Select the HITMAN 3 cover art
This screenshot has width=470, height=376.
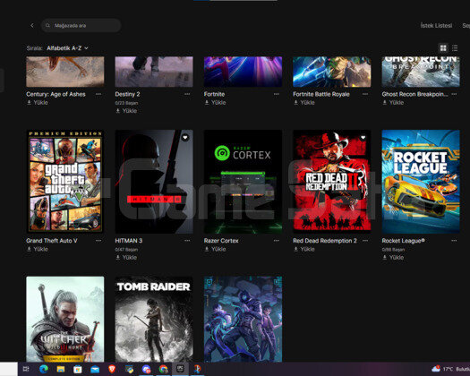tap(154, 182)
